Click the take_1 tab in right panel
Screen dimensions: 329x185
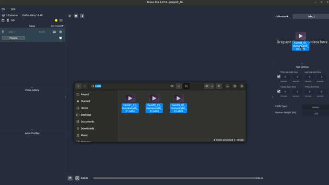(311, 16)
